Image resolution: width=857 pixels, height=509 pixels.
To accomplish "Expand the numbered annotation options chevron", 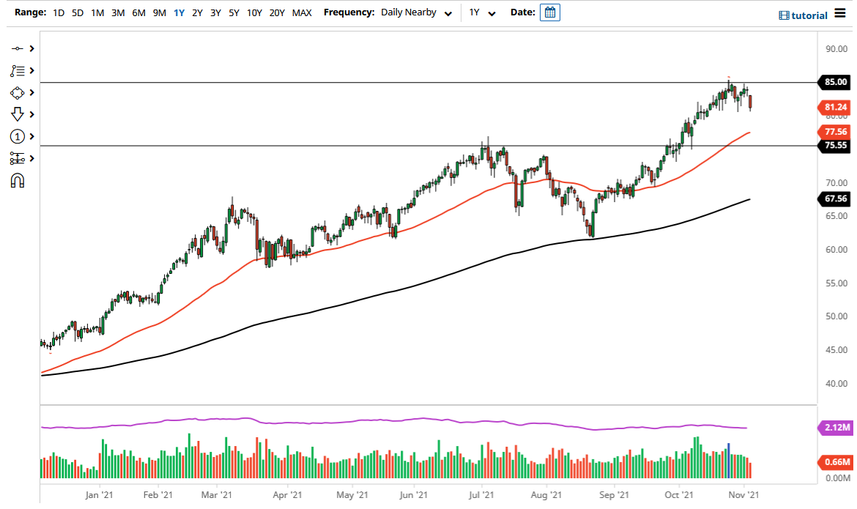I will point(31,136).
